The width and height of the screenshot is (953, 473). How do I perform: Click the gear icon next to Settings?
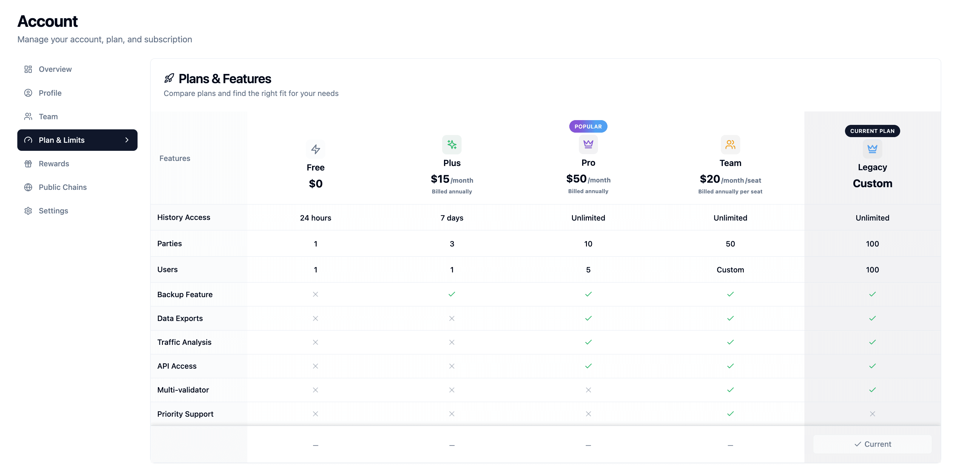tap(28, 211)
